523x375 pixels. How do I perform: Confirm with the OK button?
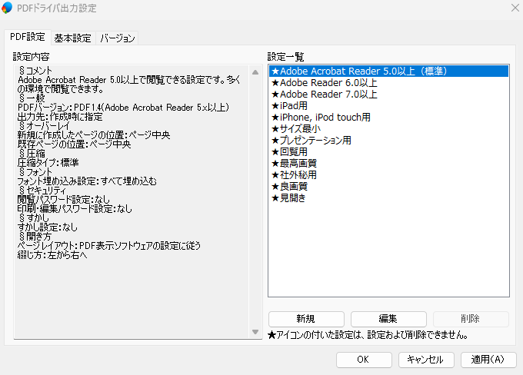[363, 359]
